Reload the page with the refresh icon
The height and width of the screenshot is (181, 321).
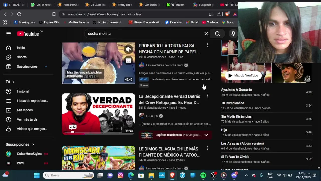coord(19,14)
